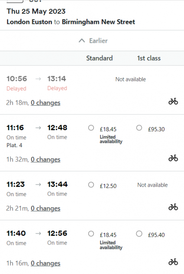Select £18.45 Standard fare for 11:40 train

pos(91,234)
